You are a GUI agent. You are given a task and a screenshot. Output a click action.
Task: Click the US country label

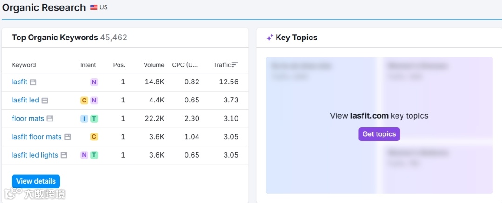click(103, 7)
